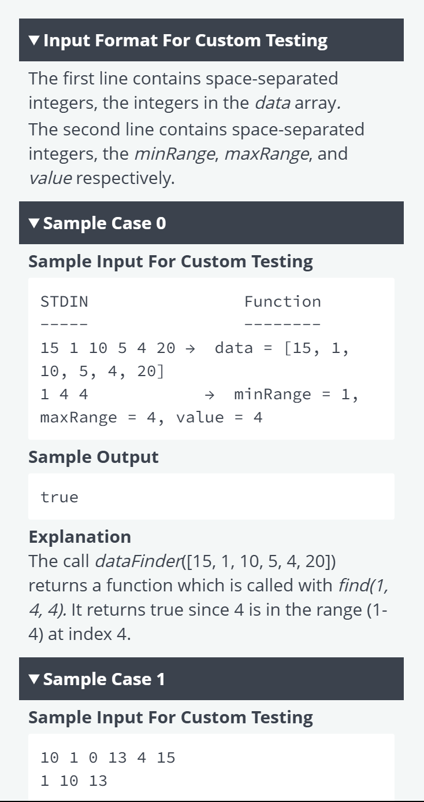Click the STDIN column label
Screen dimensions: 424x802
(64, 301)
